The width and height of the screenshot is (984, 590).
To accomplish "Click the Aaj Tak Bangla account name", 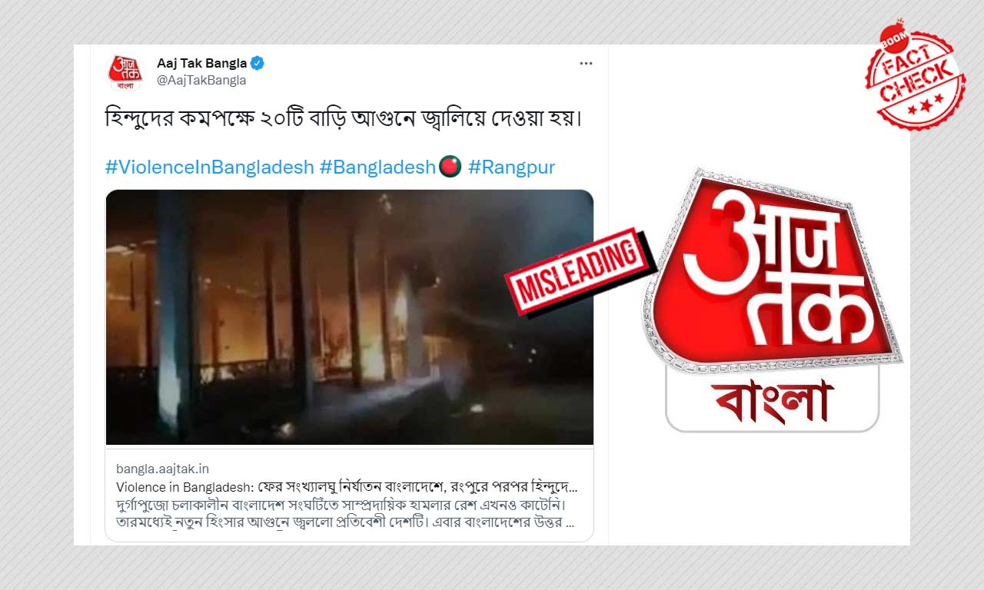I will [x=202, y=63].
